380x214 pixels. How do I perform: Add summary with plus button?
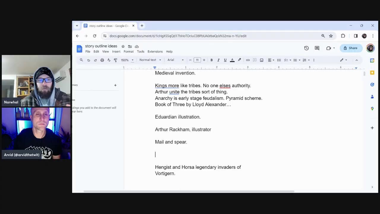pyautogui.click(x=115, y=85)
